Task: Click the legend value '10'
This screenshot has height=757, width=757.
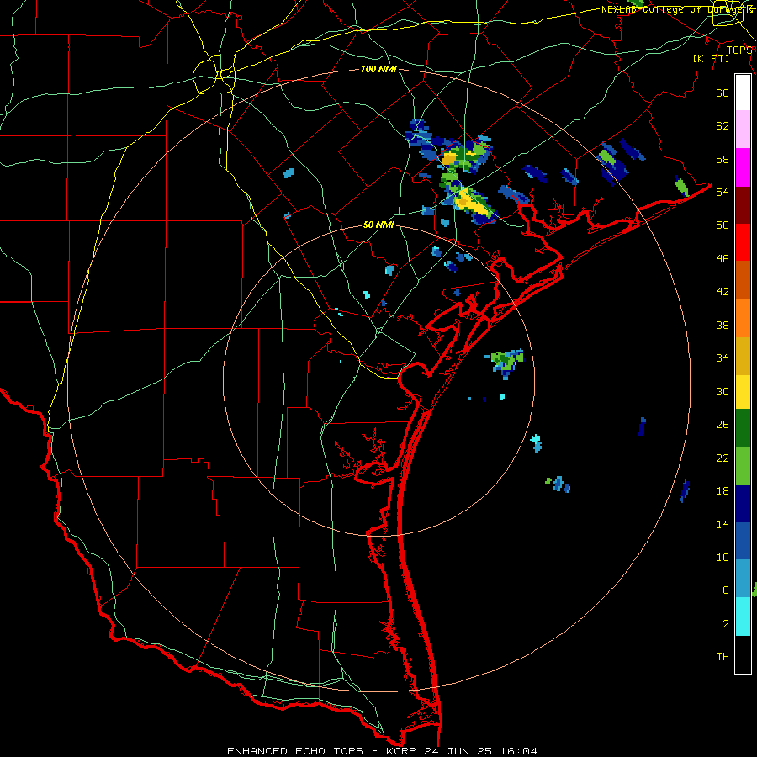Action: (x=723, y=557)
